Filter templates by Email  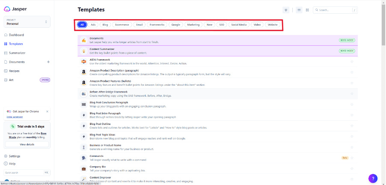click(x=140, y=25)
